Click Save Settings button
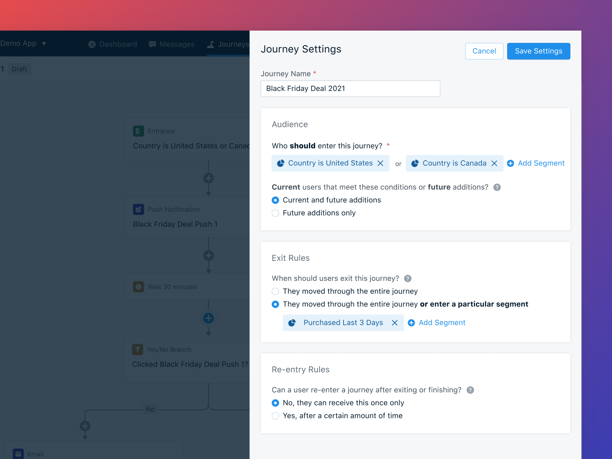The width and height of the screenshot is (612, 459). pos(539,51)
